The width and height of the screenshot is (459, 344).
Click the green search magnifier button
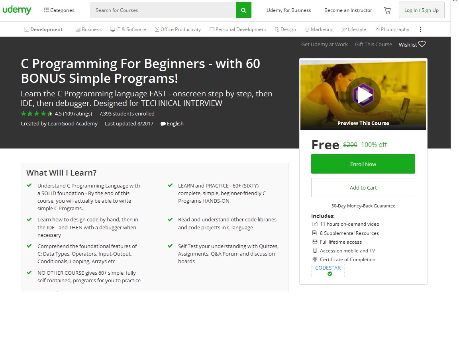[x=243, y=10]
